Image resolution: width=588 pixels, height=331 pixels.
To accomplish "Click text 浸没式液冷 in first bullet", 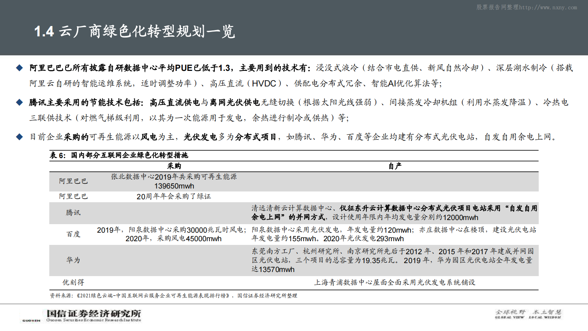I will (337, 68).
